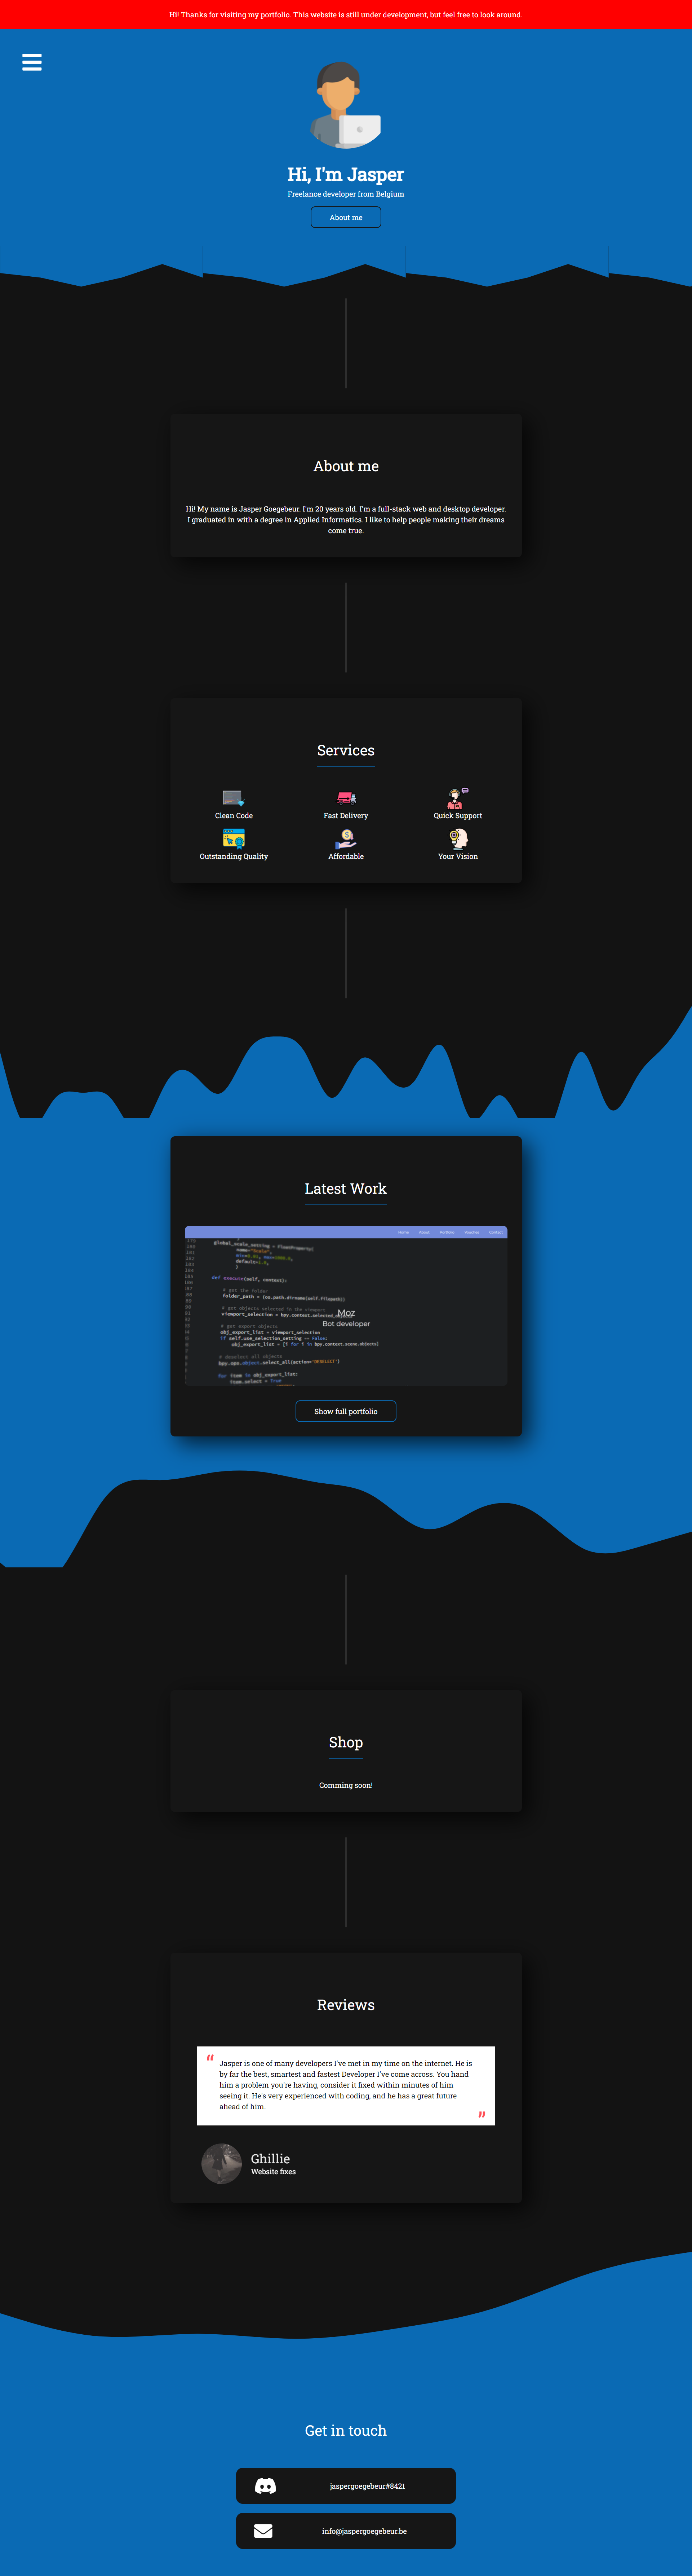Click the About me bio paragraph
Image resolution: width=692 pixels, height=2576 pixels.
[x=346, y=520]
